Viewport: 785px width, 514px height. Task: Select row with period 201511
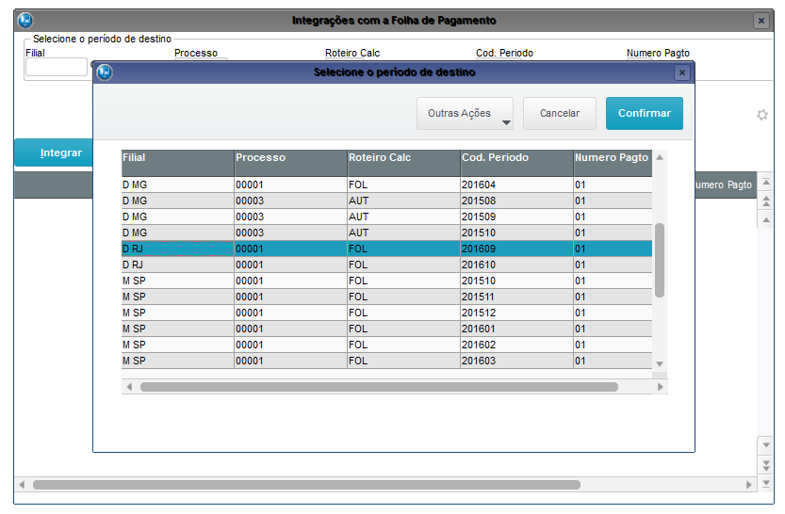click(x=386, y=297)
